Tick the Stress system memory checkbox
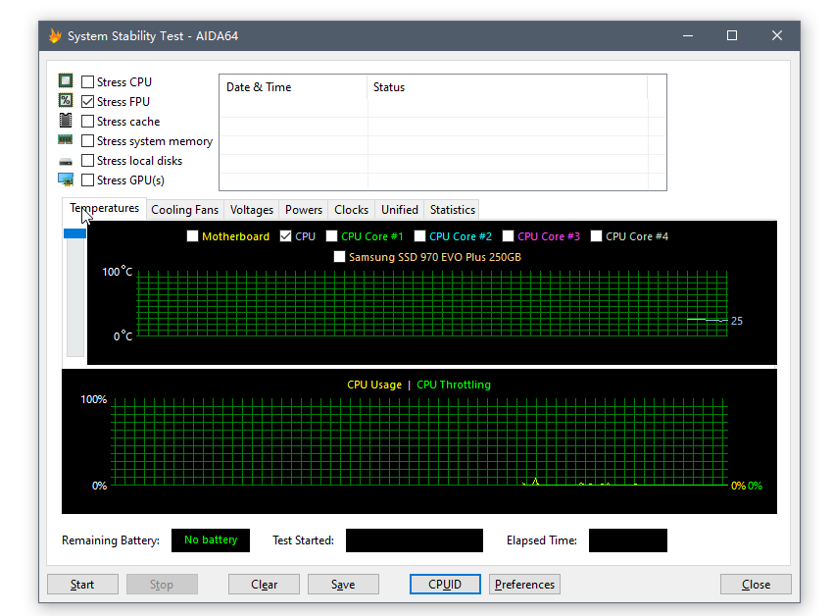This screenshot has width=833, height=616. point(87,141)
